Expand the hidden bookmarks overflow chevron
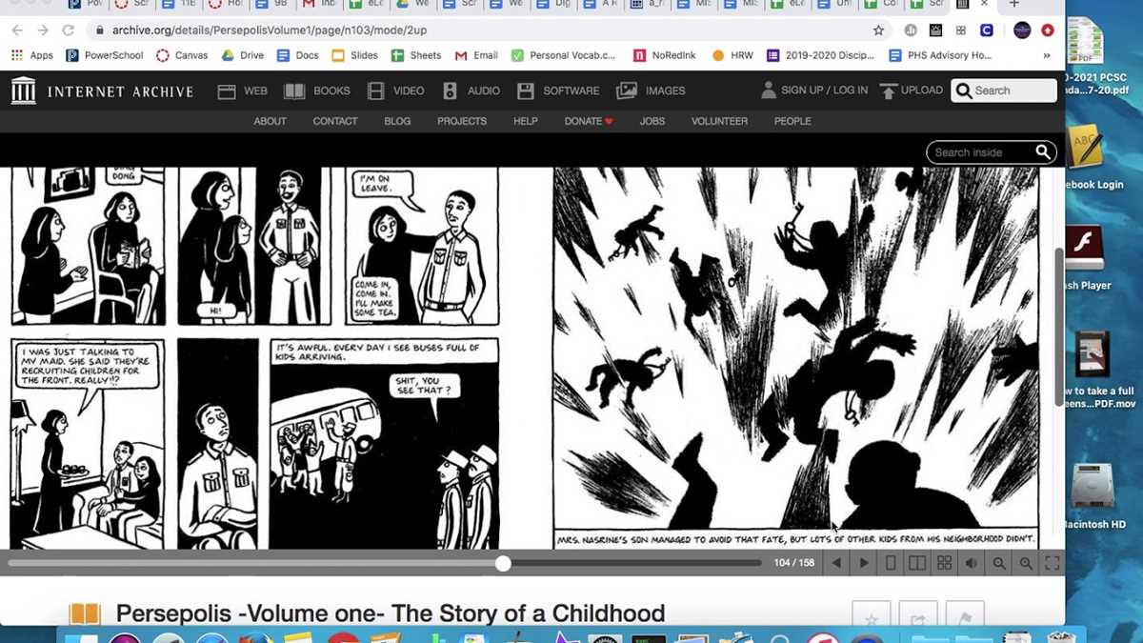 click(x=1047, y=55)
